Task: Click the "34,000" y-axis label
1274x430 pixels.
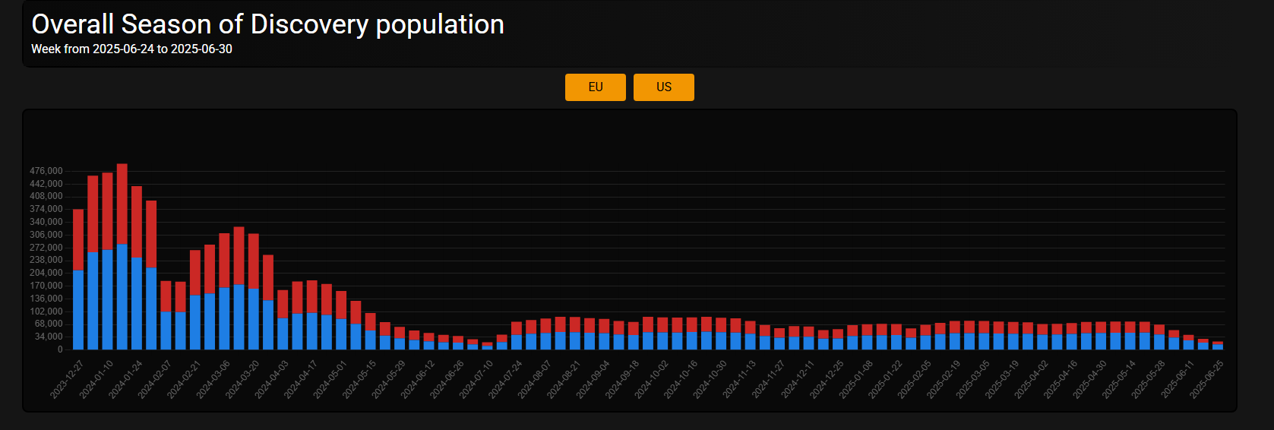Action: pos(49,337)
